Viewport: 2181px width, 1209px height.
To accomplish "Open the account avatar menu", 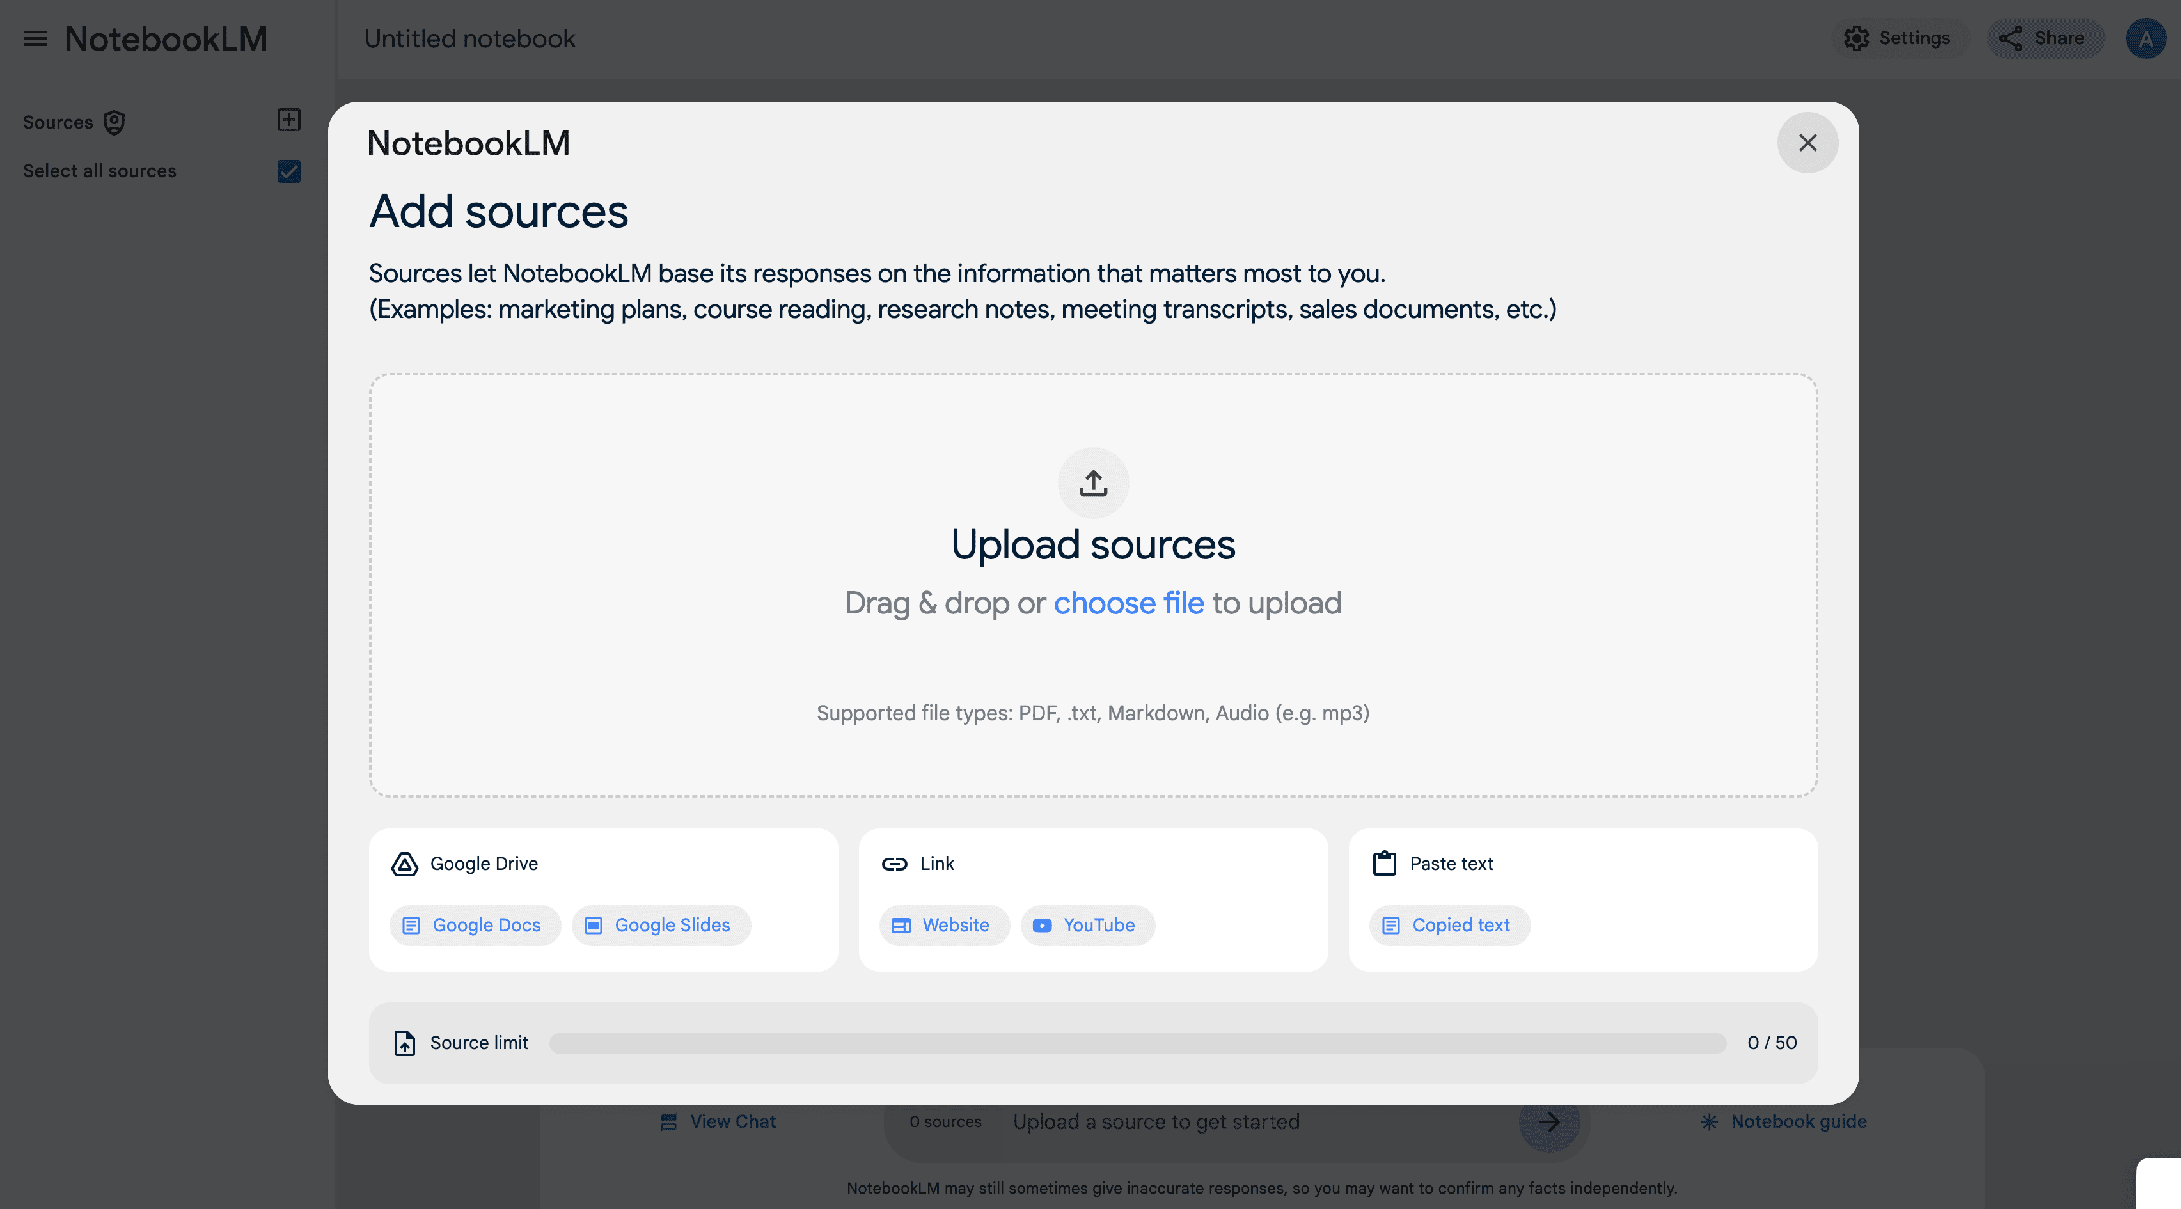I will pos(2145,38).
